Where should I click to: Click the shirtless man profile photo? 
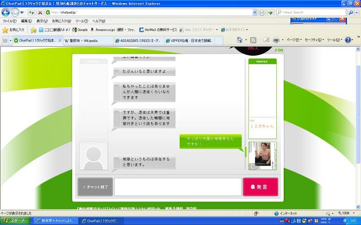[x=263, y=156]
